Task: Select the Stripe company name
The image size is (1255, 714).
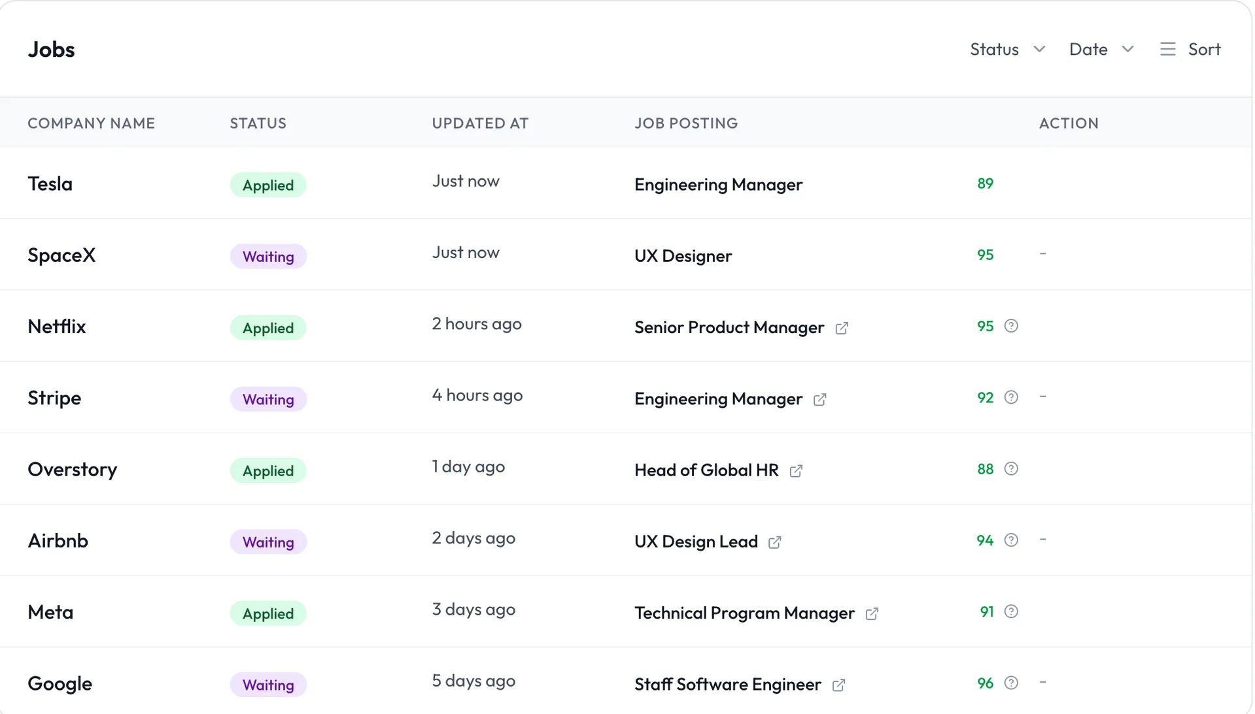Action: (x=54, y=398)
